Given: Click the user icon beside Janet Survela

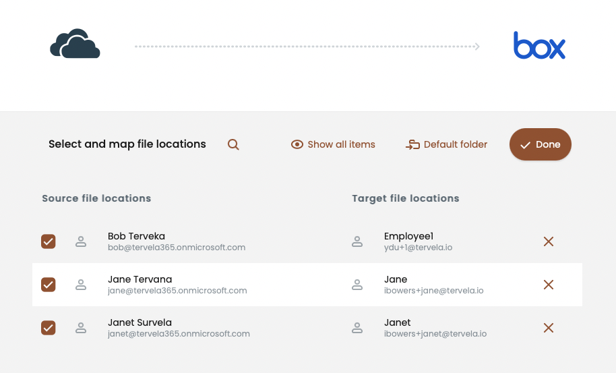Looking at the screenshot, I should click(81, 328).
